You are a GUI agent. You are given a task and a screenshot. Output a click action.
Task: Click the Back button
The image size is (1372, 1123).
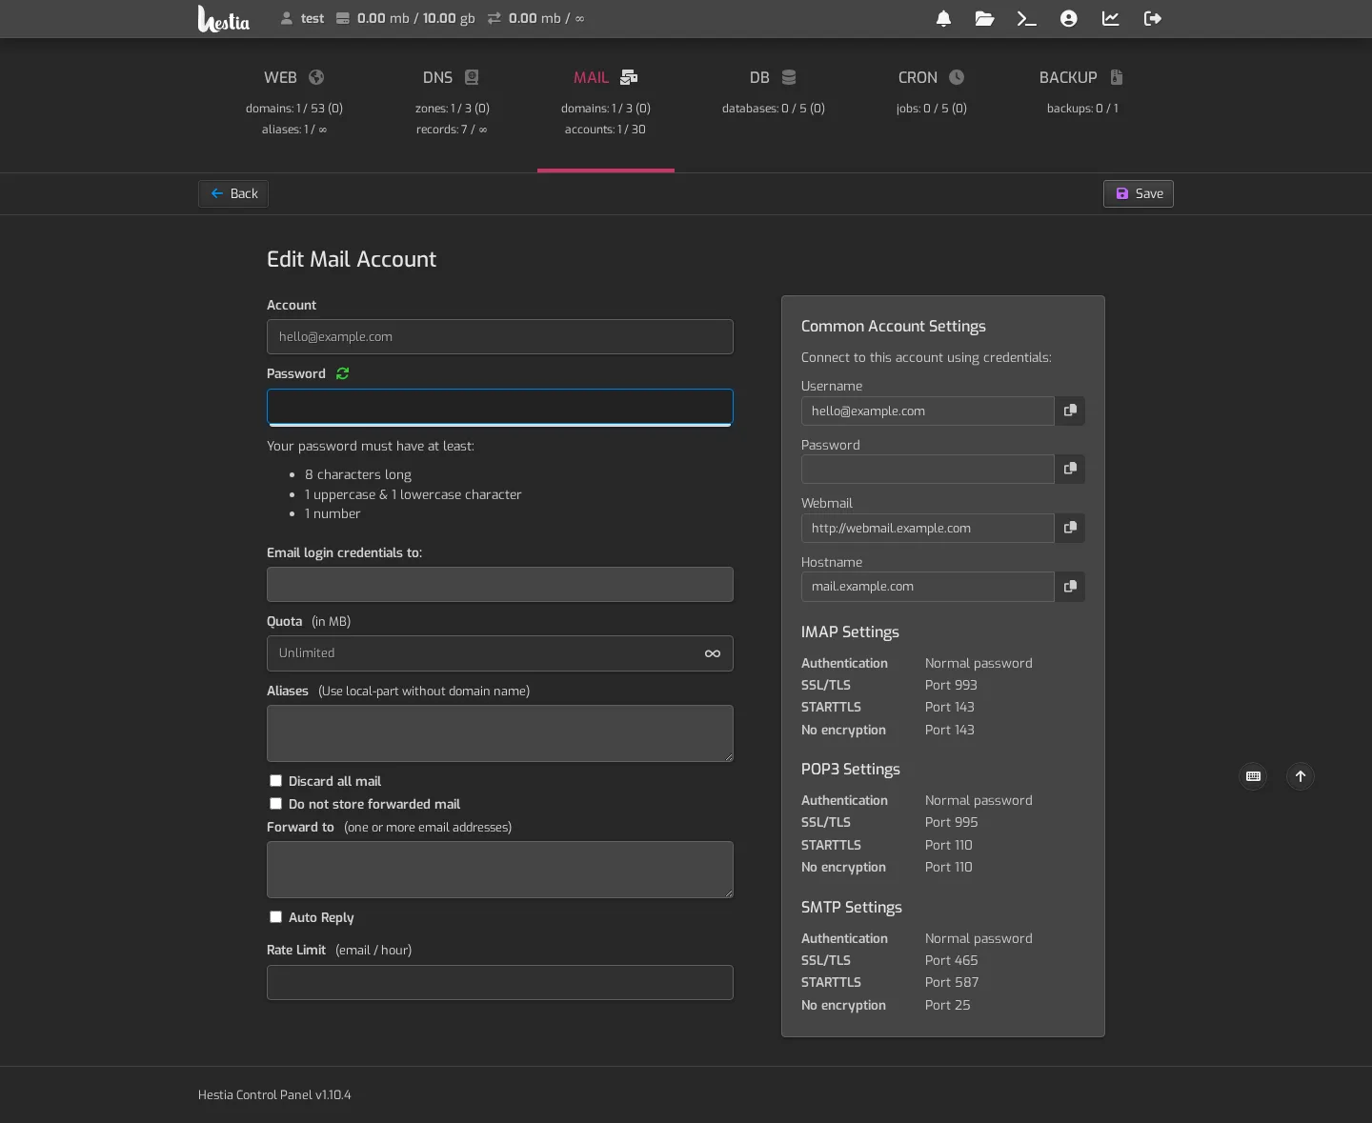coord(233,193)
